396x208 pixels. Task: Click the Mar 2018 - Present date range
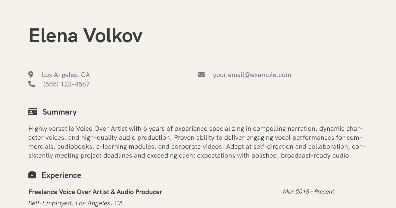309,191
